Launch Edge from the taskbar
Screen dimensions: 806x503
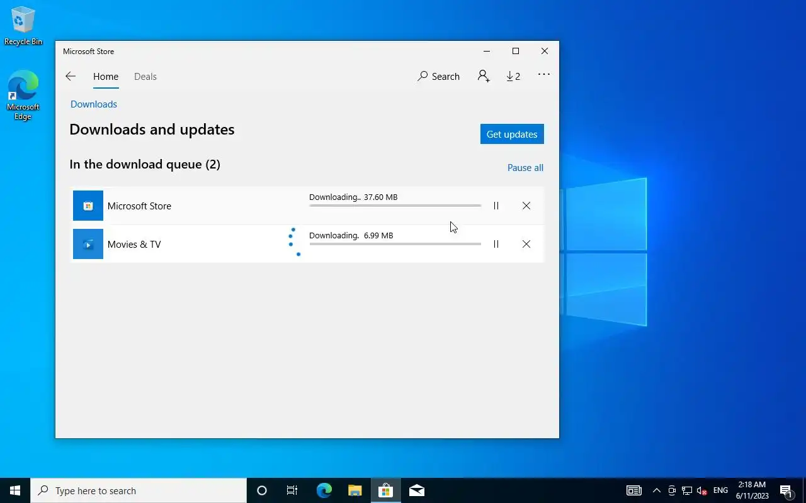[x=324, y=490]
